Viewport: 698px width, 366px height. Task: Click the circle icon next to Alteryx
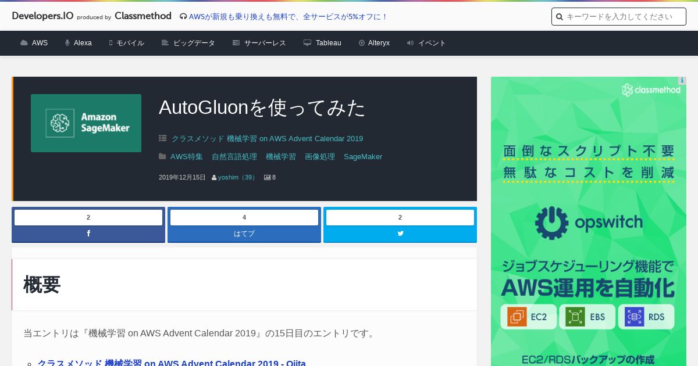(x=362, y=43)
